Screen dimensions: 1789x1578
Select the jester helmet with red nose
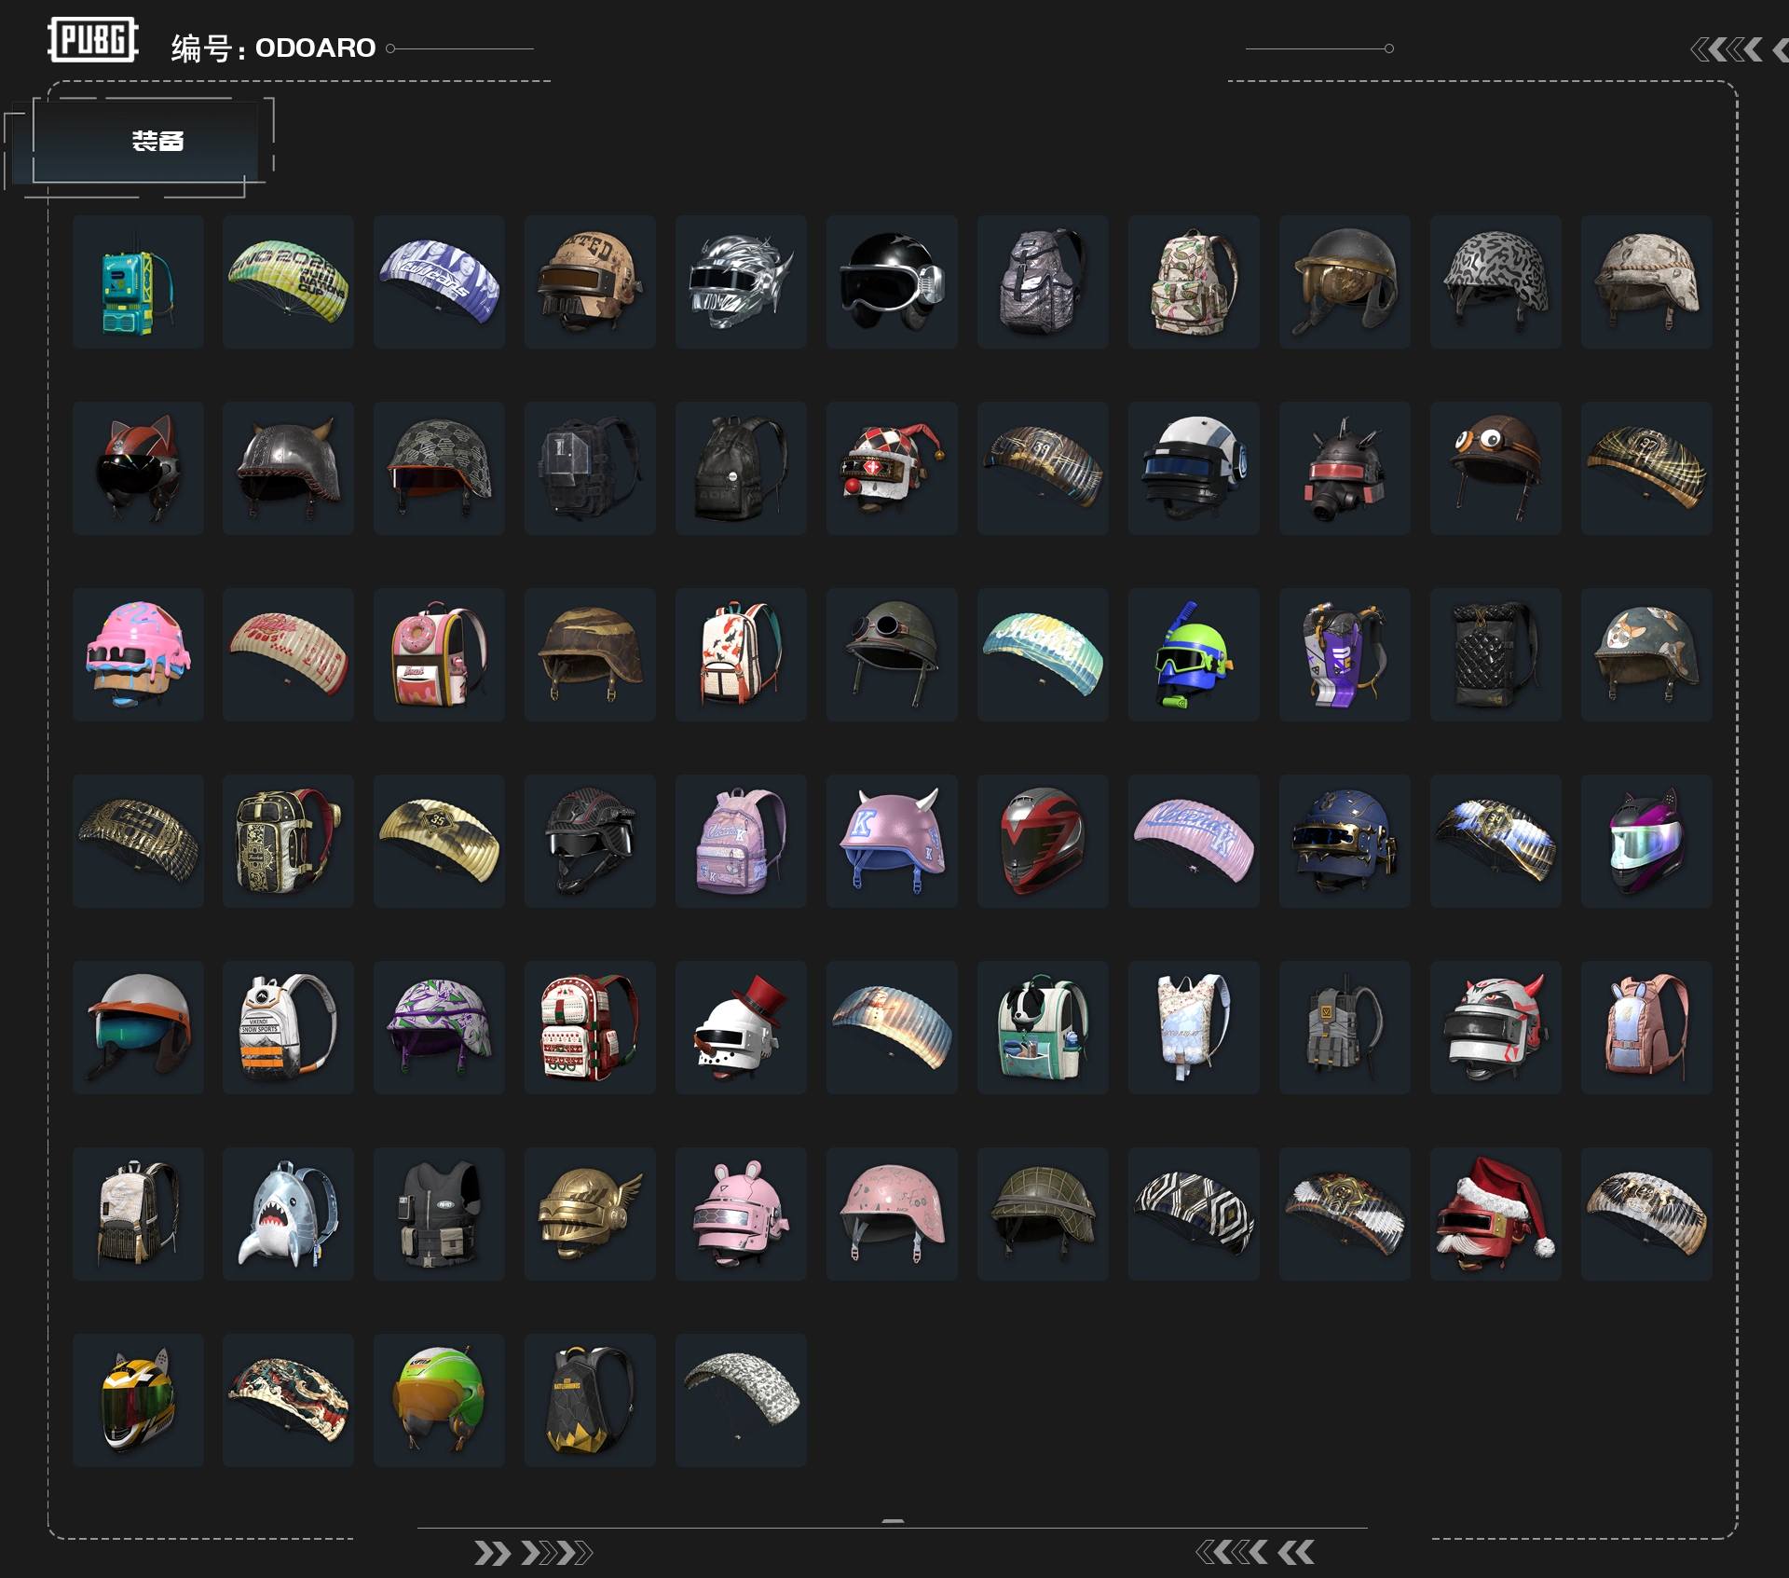coord(893,468)
